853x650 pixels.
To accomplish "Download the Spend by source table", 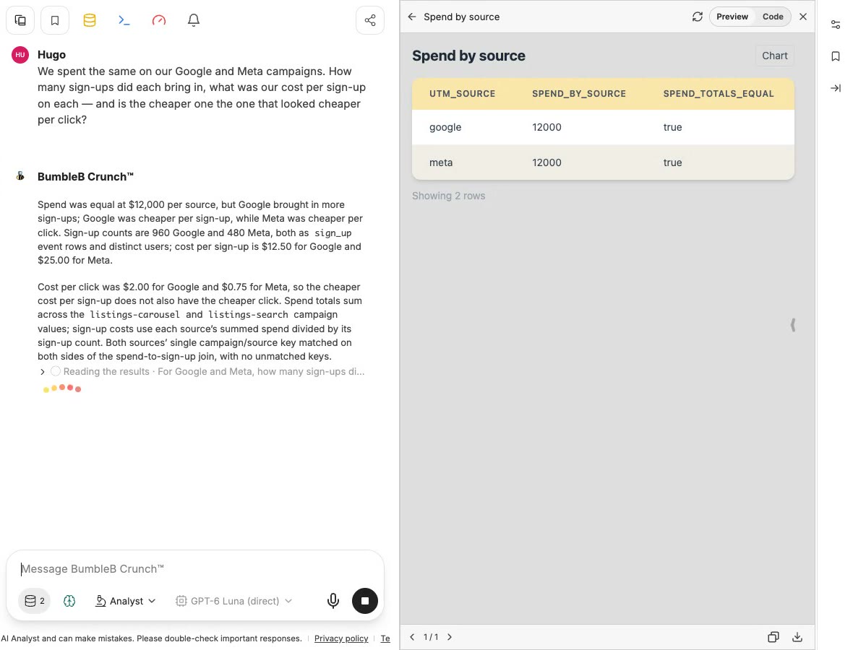I will 797,637.
